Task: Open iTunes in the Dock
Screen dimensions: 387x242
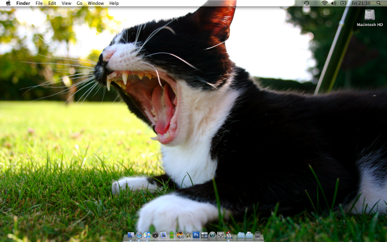Action: pyautogui.click(x=147, y=235)
